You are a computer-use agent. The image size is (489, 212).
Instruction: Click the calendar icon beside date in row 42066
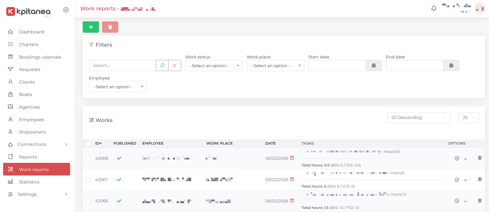coord(292,201)
